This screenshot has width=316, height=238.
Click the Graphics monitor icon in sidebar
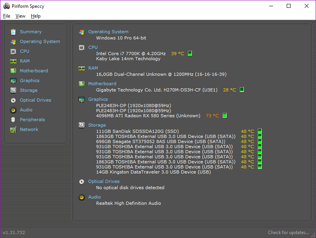pos(13,81)
